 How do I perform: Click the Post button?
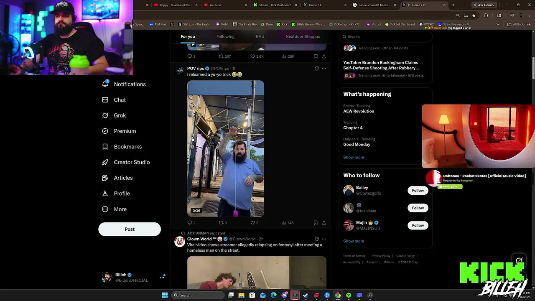pyautogui.click(x=130, y=229)
